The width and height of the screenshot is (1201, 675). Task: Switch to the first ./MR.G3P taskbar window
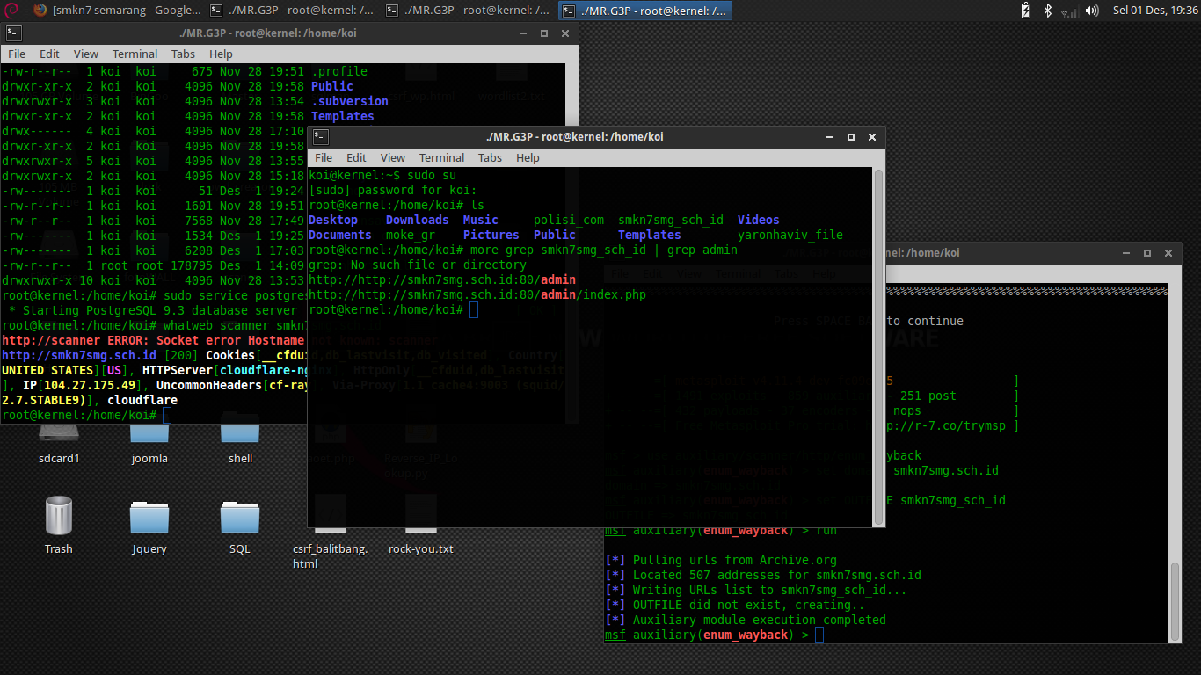pyautogui.click(x=294, y=11)
